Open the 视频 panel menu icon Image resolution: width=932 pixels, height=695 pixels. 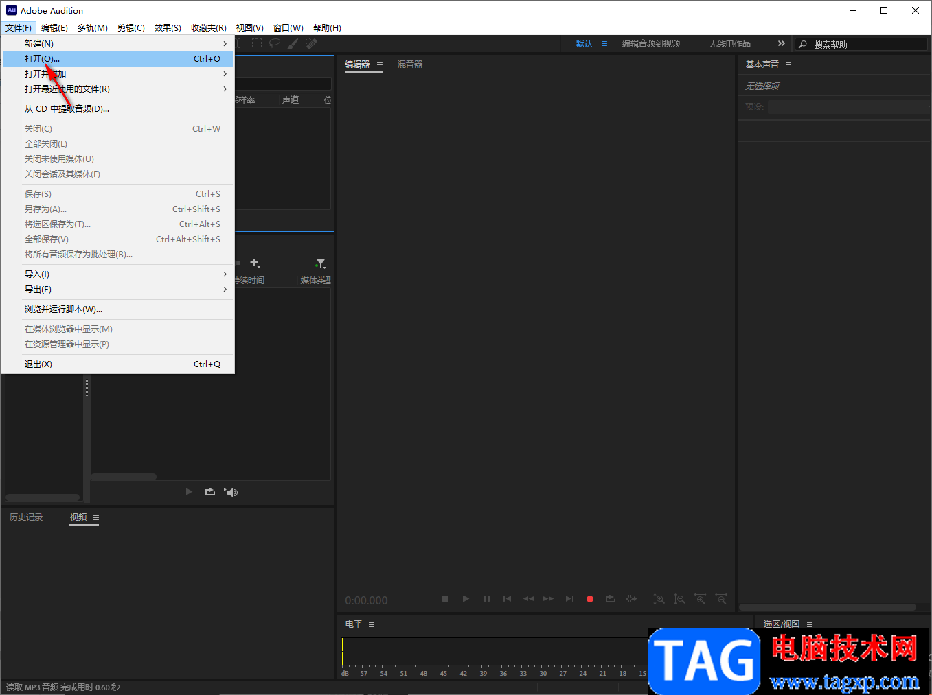(96, 517)
